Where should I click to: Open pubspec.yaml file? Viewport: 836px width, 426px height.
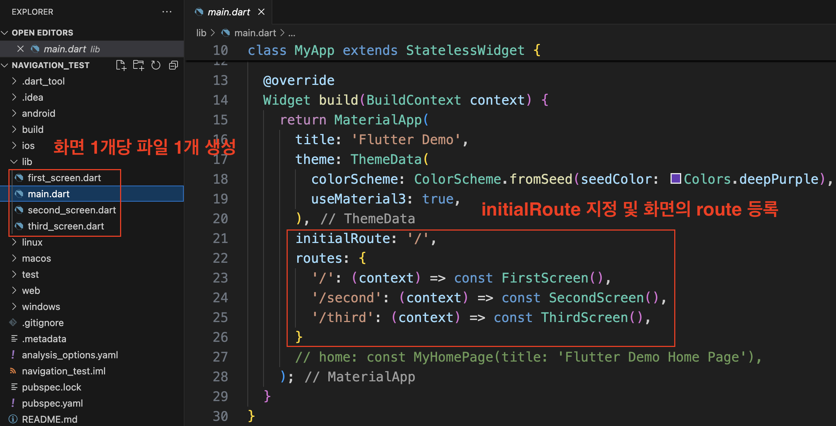[52, 403]
